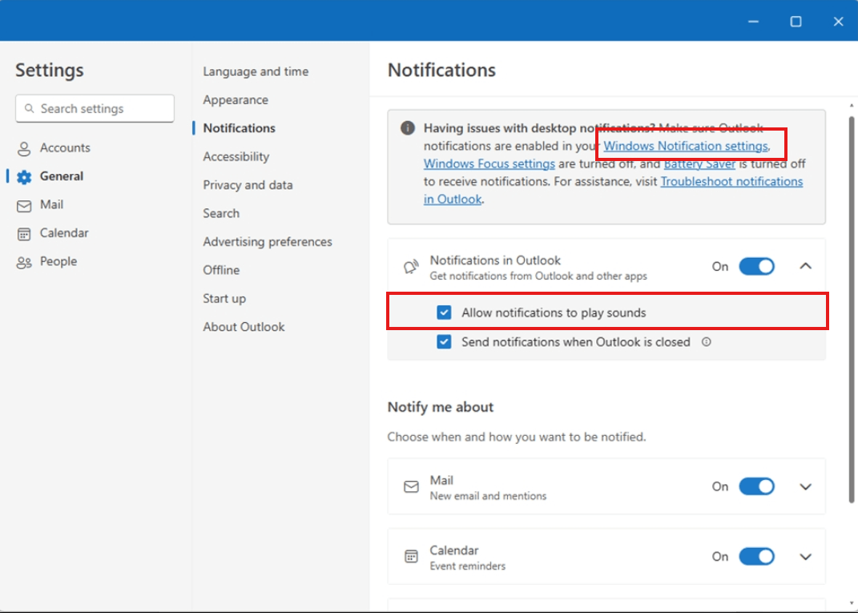858x613 pixels.
Task: Click the General gear icon
Action: [x=24, y=177]
